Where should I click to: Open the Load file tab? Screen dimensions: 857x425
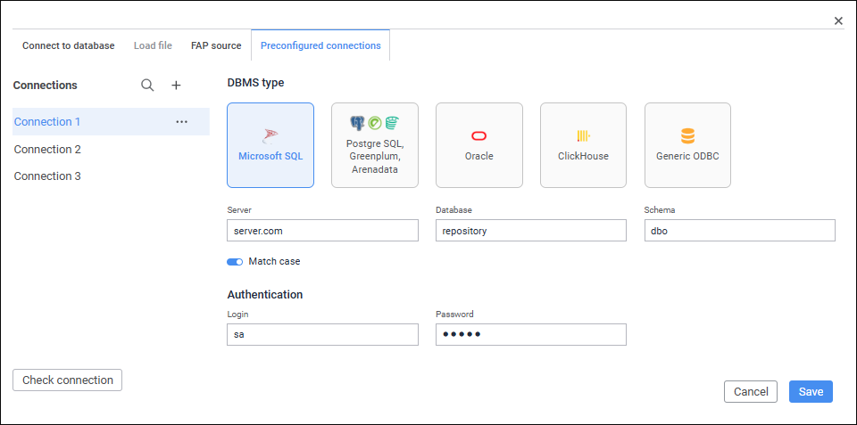[153, 45]
